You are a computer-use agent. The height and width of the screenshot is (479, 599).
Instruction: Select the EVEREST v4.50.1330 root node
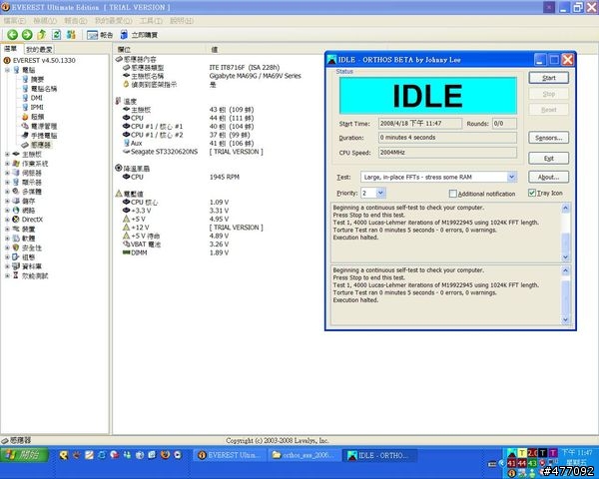tap(39, 60)
